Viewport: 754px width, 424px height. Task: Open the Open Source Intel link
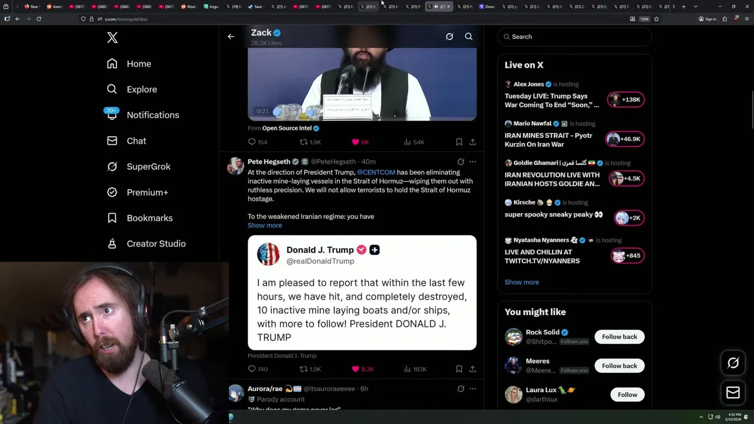pos(287,128)
